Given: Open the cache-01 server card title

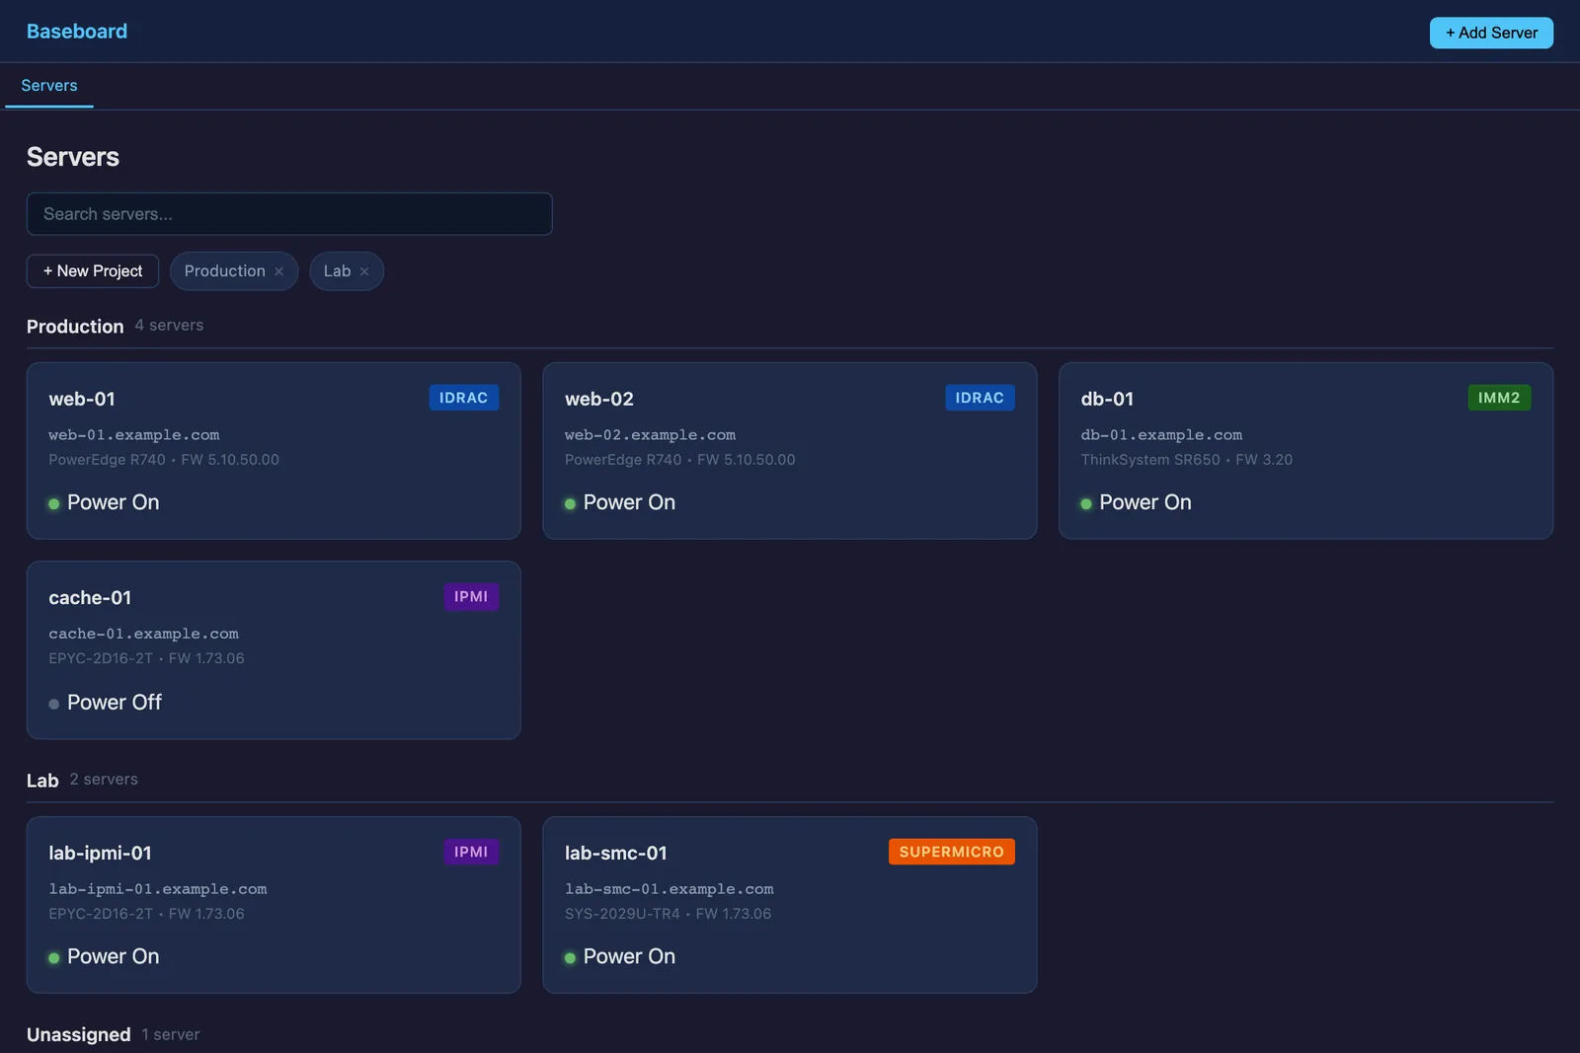Looking at the screenshot, I should [90, 598].
